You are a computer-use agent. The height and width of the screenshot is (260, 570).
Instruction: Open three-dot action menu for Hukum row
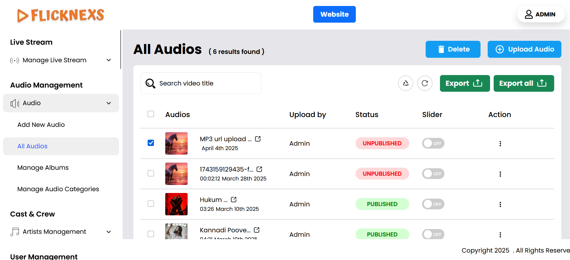tap(500, 204)
